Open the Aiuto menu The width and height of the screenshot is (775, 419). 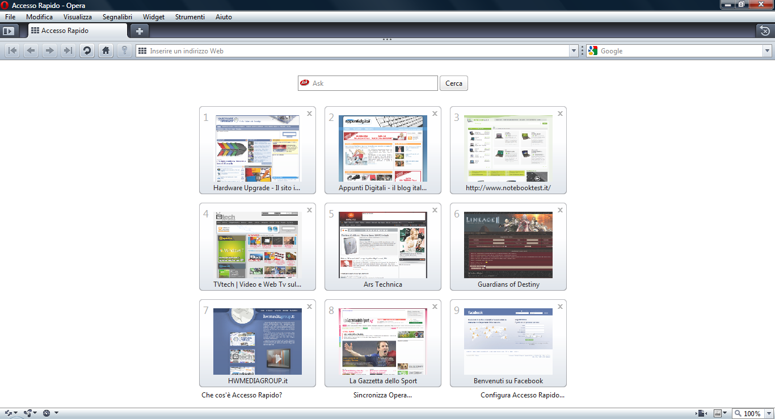[224, 17]
